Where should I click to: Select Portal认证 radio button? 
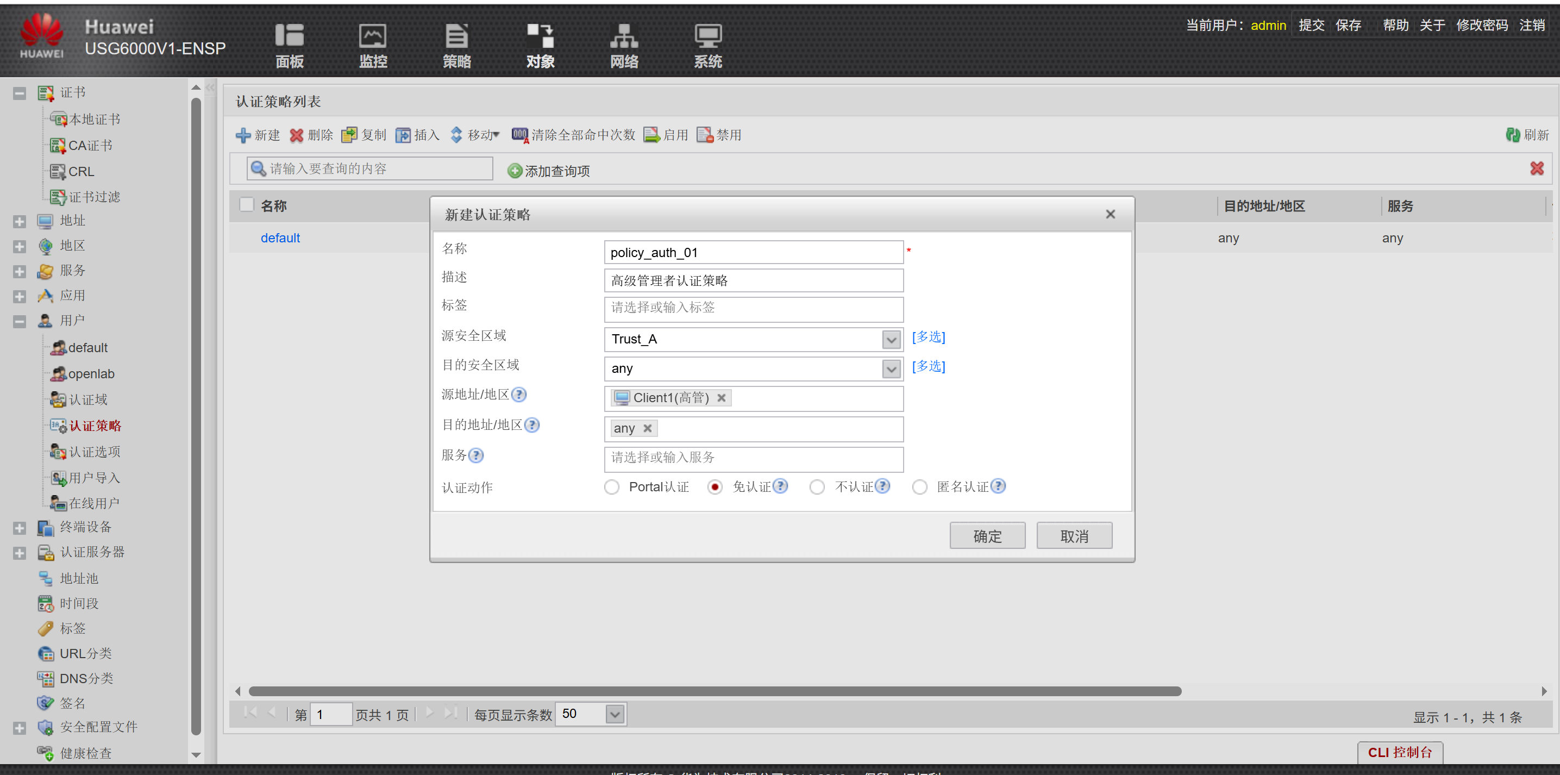tap(612, 487)
